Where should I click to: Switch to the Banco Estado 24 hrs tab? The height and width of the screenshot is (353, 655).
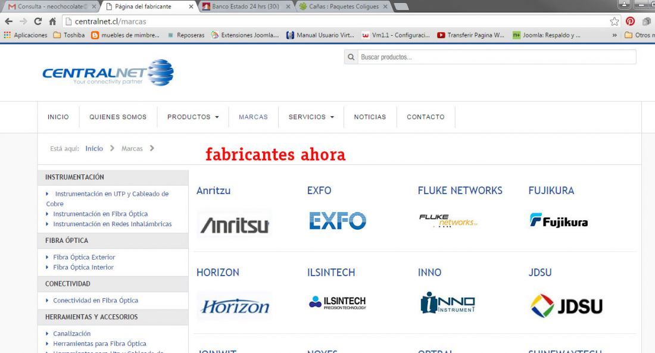coord(245,7)
